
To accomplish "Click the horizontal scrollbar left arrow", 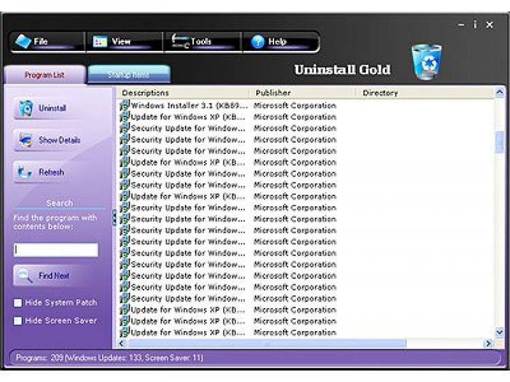I will point(121,343).
